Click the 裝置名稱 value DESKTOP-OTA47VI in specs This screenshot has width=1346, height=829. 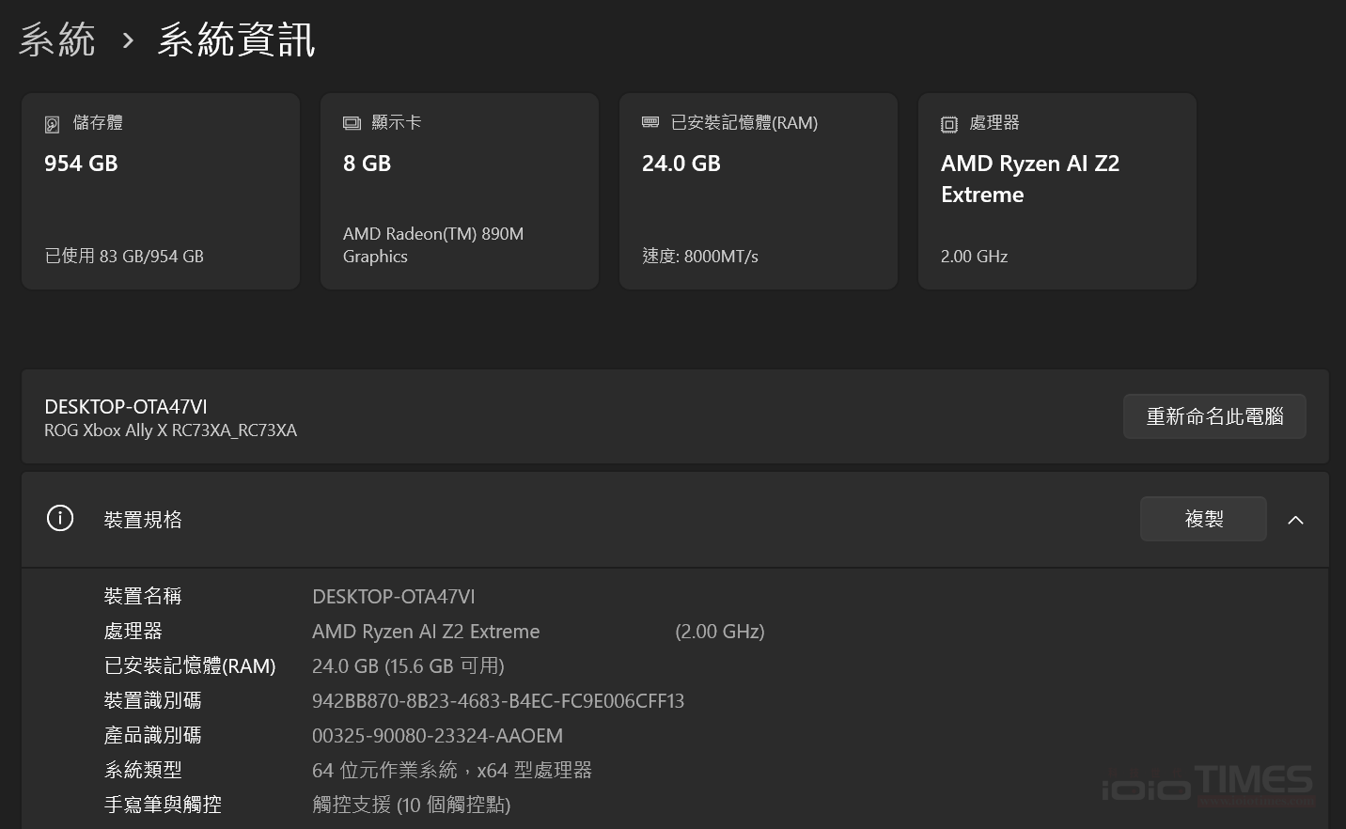pyautogui.click(x=394, y=597)
